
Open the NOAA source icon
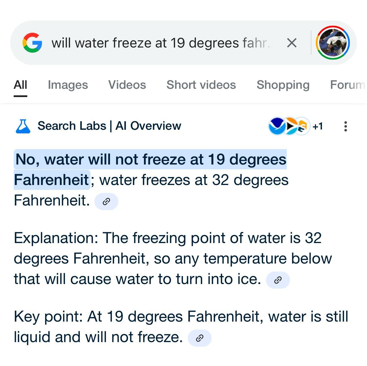point(277,126)
